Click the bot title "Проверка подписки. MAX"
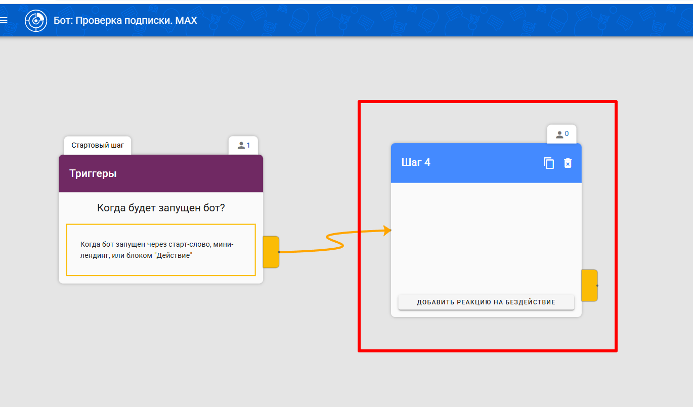The height and width of the screenshot is (407, 693). pyautogui.click(x=125, y=21)
